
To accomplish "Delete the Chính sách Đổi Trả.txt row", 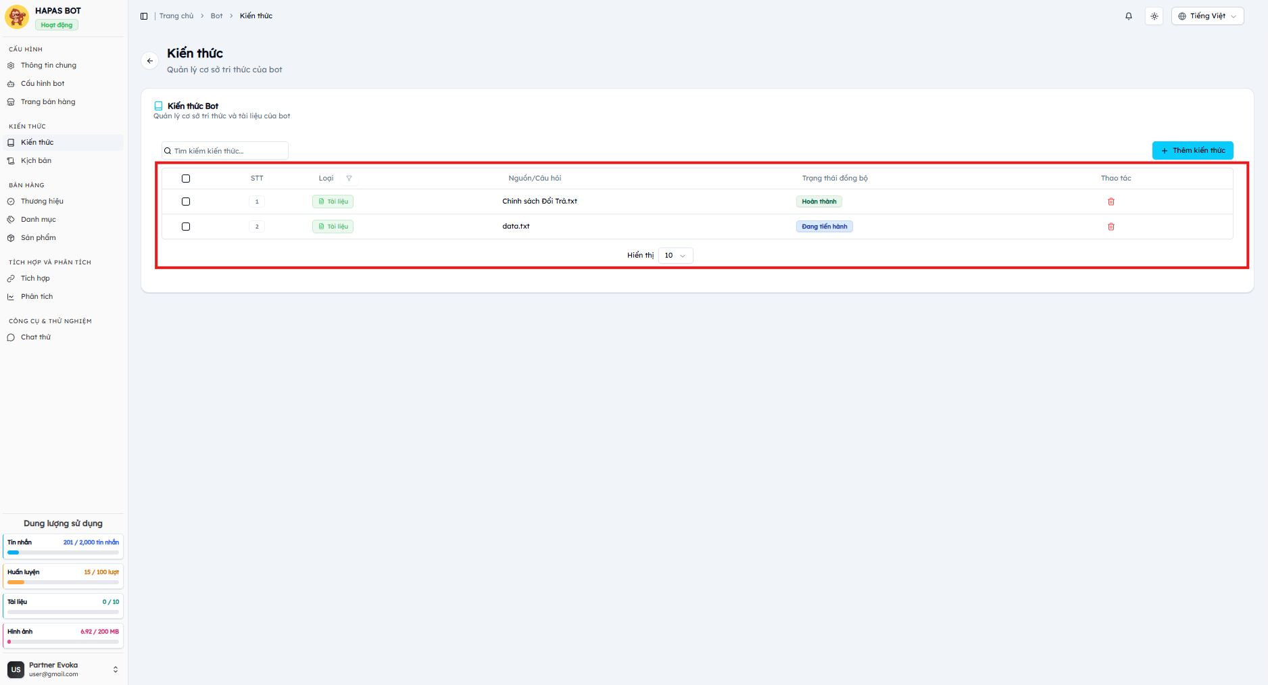I will point(1111,202).
